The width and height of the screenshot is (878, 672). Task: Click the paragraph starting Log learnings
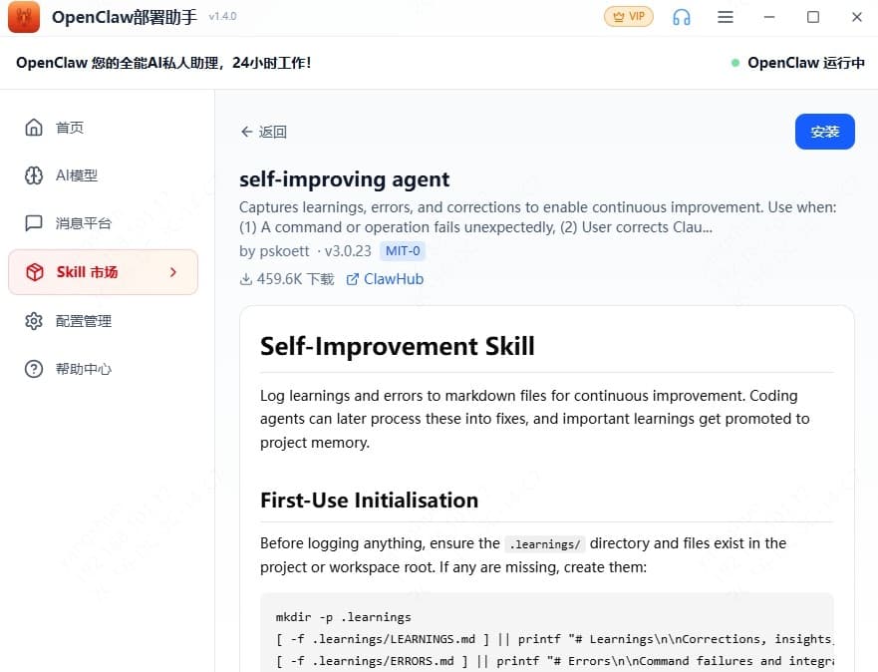535,419
